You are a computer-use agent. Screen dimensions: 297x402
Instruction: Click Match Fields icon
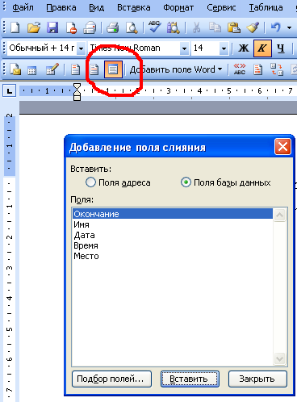tap(277, 69)
